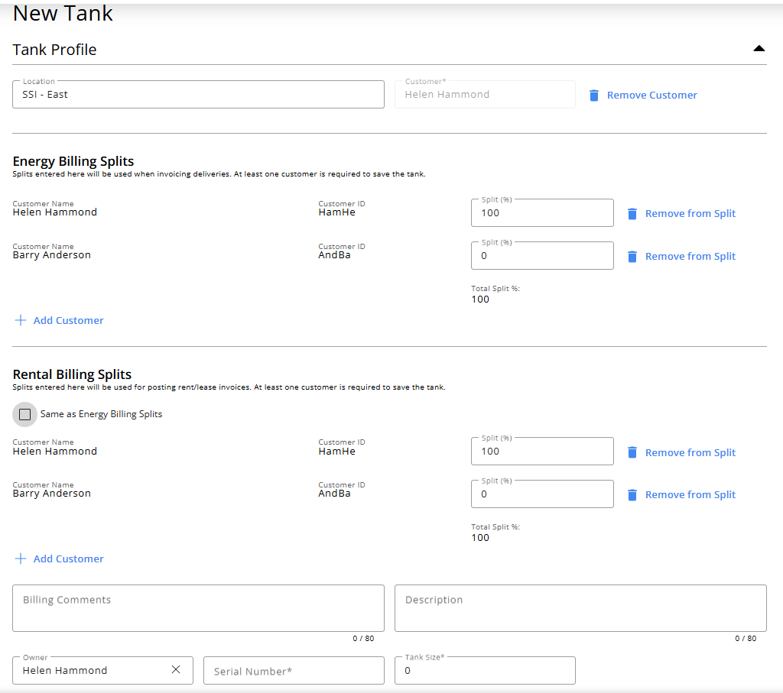Click the Tank Size input field

[485, 671]
